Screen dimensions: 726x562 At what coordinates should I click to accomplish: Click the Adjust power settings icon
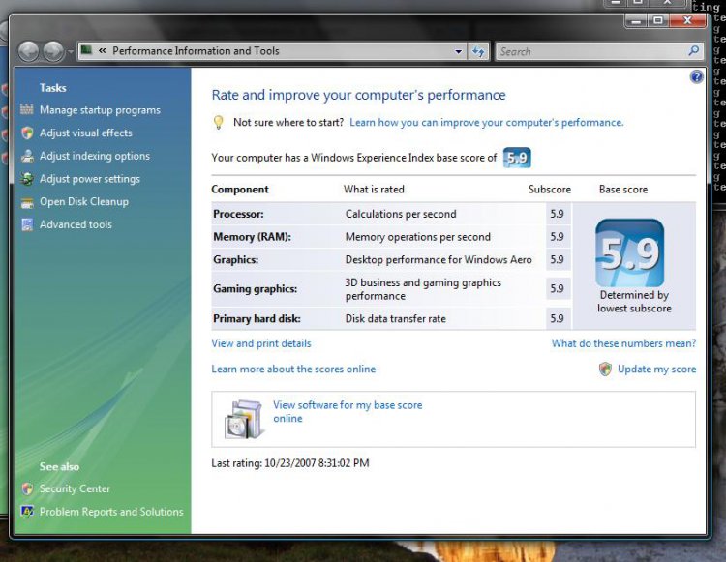27,179
